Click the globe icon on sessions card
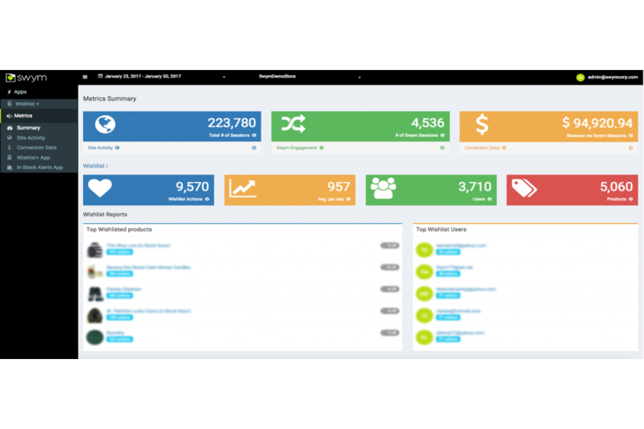Viewport: 644px width, 429px height. [105, 124]
